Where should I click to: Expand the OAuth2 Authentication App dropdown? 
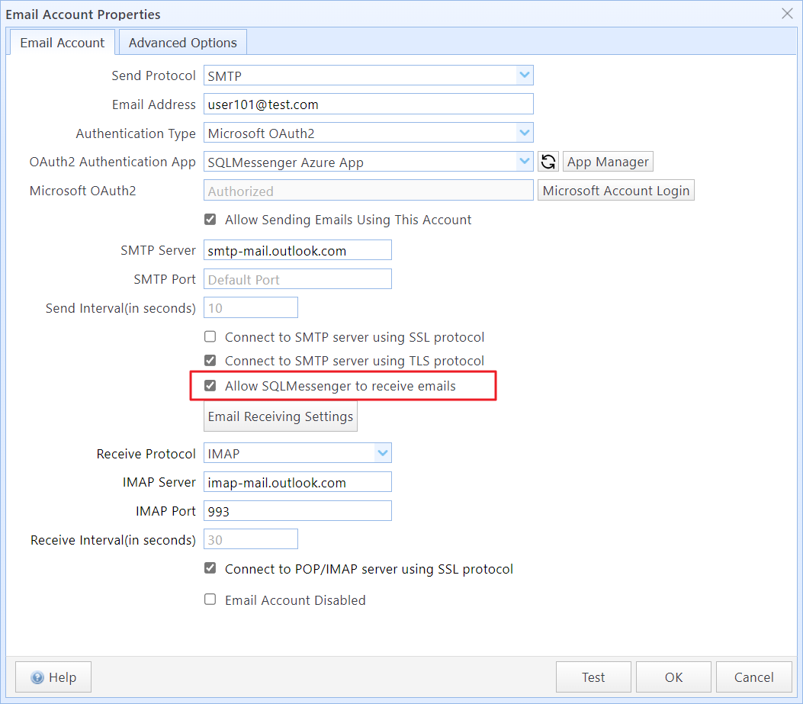pos(524,162)
